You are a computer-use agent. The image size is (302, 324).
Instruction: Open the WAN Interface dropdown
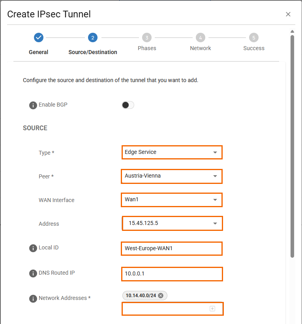[x=172, y=200]
